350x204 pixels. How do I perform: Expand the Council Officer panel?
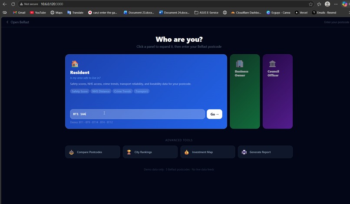277,91
